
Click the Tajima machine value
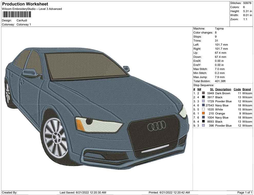pos(219,29)
